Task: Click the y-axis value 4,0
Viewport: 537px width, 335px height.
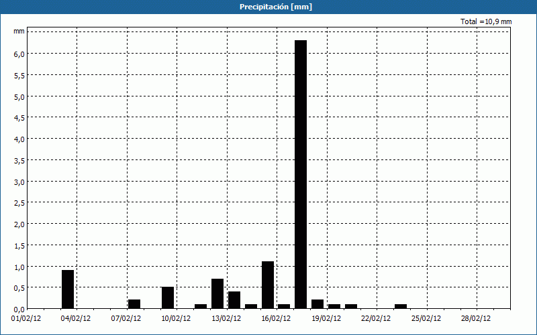Action: (19, 139)
